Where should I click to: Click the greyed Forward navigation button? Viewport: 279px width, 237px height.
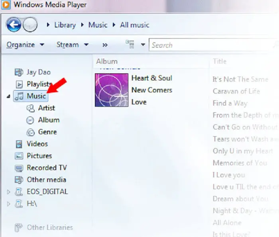point(30,25)
